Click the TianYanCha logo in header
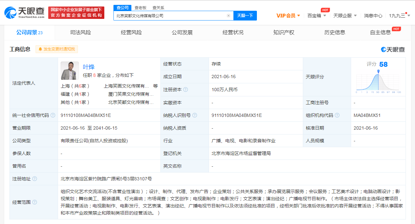This screenshot has height=224, width=415. [x=24, y=12]
